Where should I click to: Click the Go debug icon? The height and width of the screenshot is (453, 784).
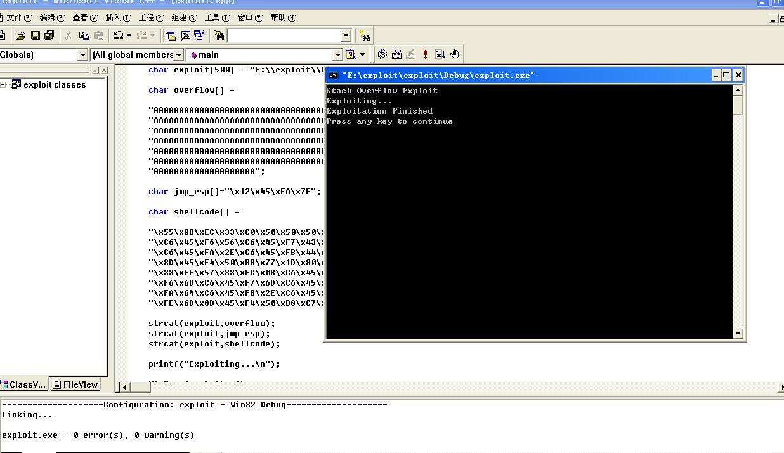point(440,55)
